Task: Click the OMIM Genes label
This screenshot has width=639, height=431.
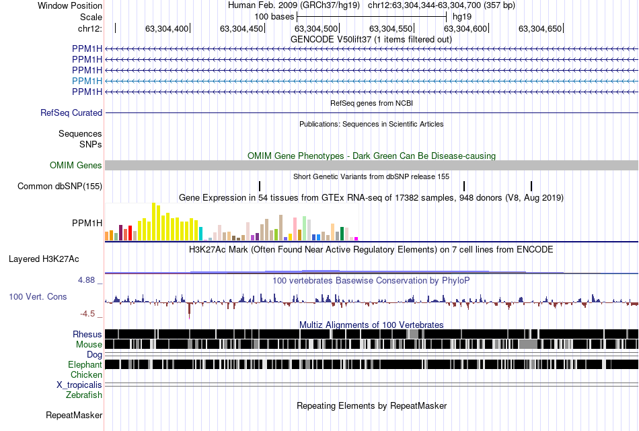Action: (75, 165)
